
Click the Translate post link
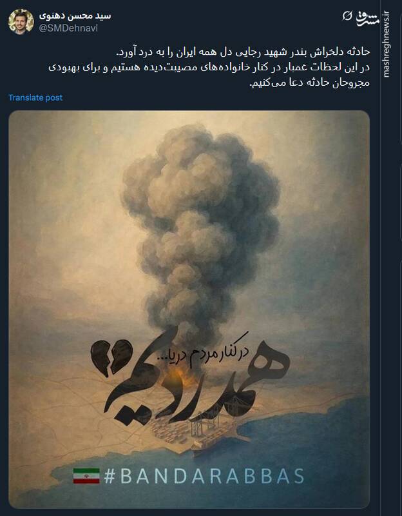(x=35, y=98)
